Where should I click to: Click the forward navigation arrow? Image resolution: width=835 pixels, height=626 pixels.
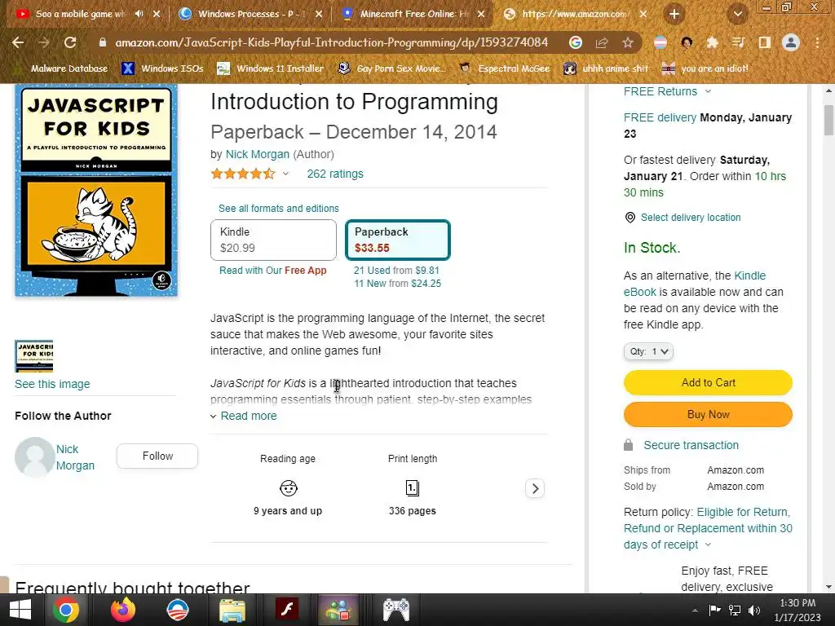[x=44, y=42]
